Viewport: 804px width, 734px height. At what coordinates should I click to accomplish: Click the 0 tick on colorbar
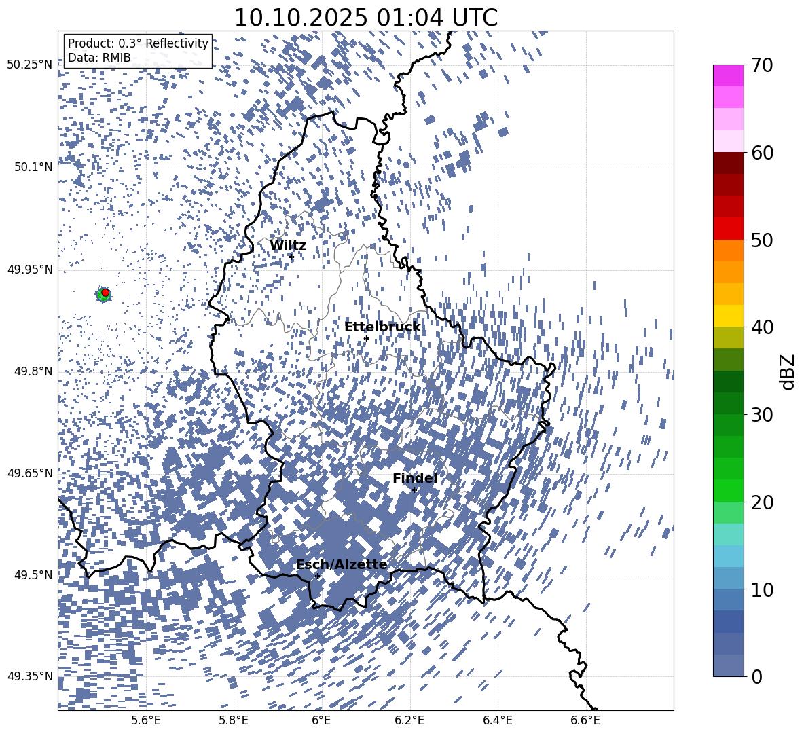[x=756, y=676]
